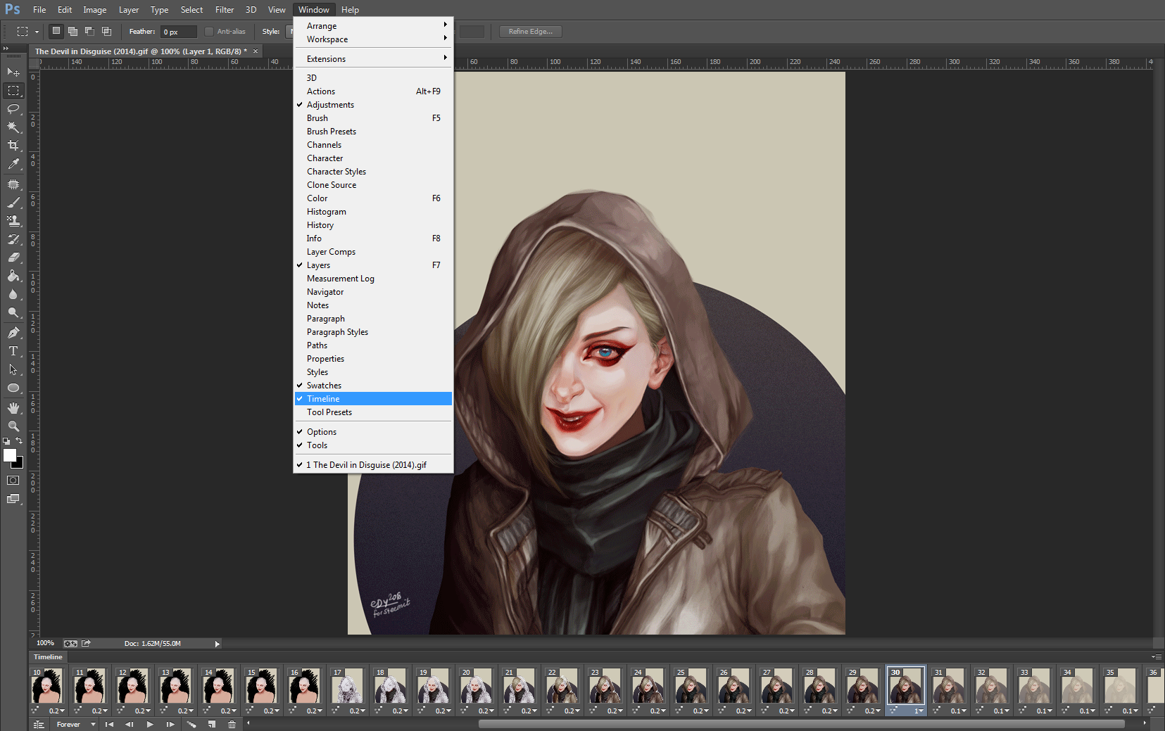1165x731 pixels.
Task: Expand the Arrange submenu
Action: click(373, 26)
